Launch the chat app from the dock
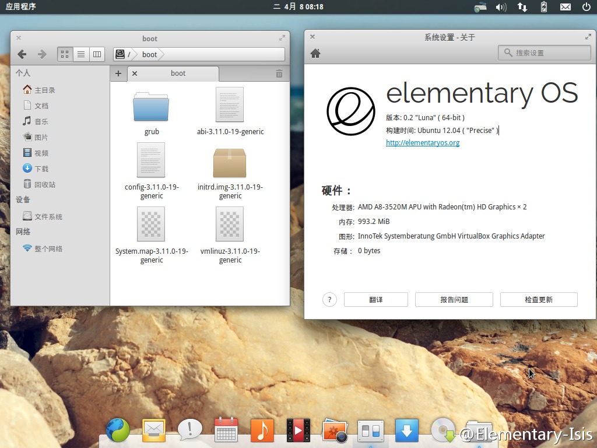This screenshot has height=448, width=597. point(189,430)
